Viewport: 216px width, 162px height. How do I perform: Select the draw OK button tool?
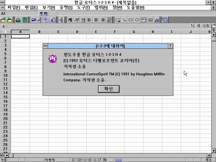(150, 20)
